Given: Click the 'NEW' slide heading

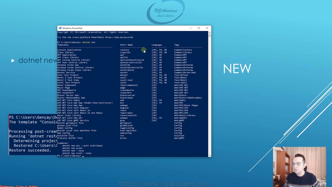Looking at the screenshot, I should 237,69.
